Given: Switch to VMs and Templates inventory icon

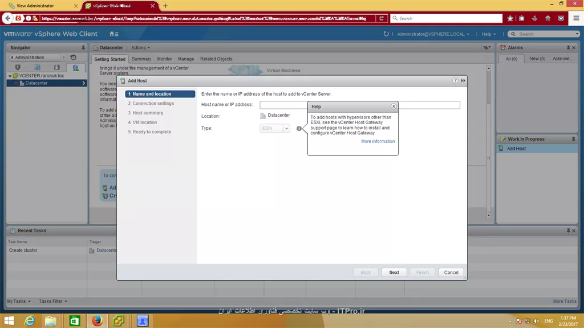Looking at the screenshot, I should 37,67.
